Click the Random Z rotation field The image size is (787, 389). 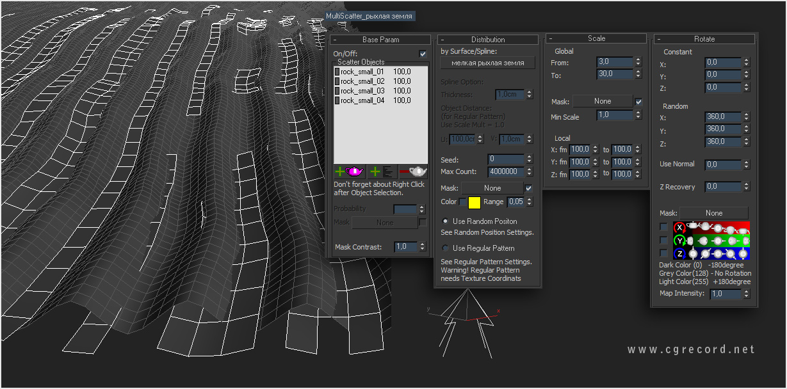[723, 141]
